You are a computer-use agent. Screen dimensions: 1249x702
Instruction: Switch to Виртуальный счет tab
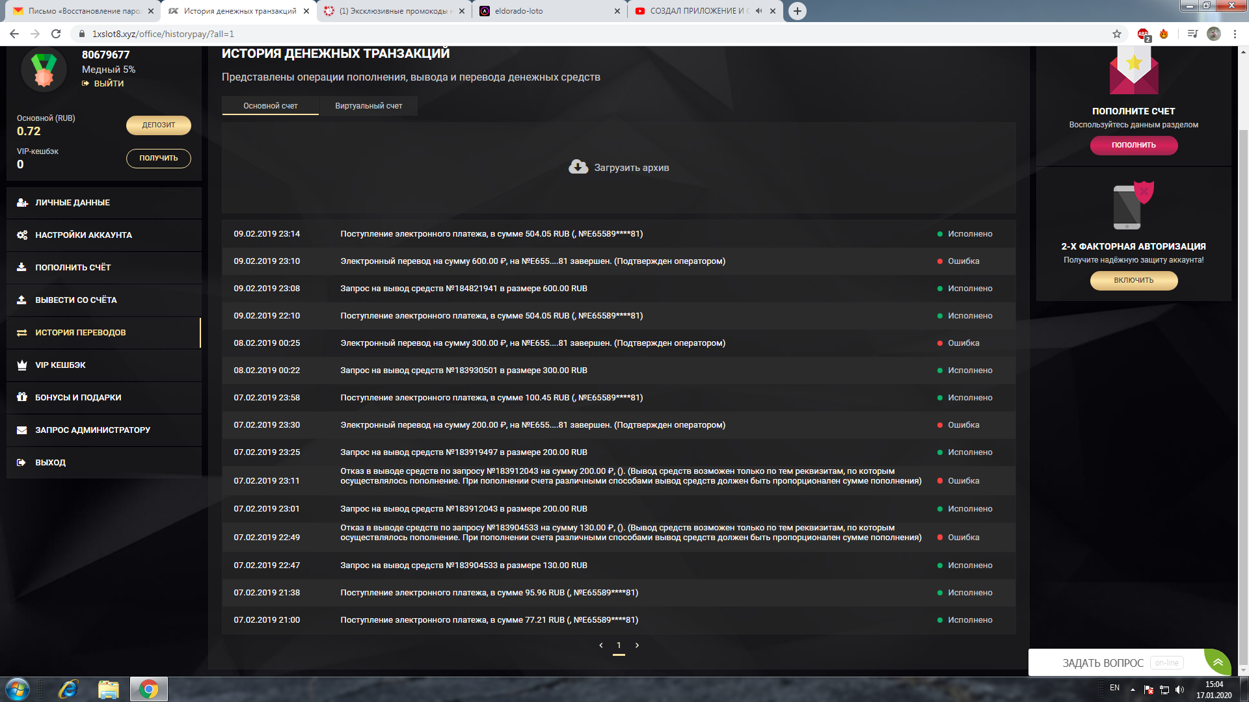click(368, 106)
